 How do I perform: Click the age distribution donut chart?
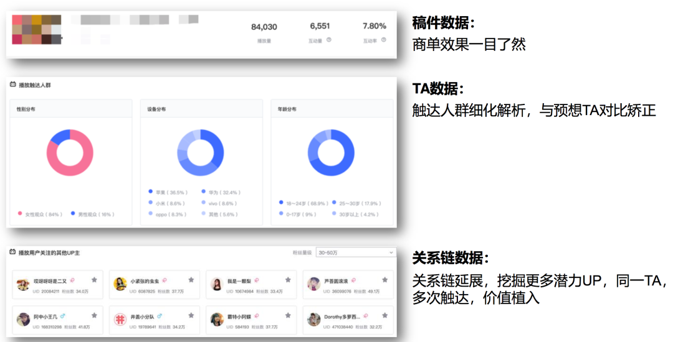tap(331, 153)
